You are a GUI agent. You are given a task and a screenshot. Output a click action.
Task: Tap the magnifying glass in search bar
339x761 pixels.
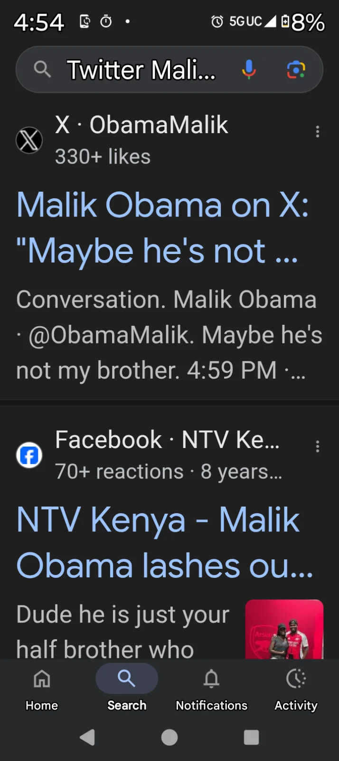(42, 69)
